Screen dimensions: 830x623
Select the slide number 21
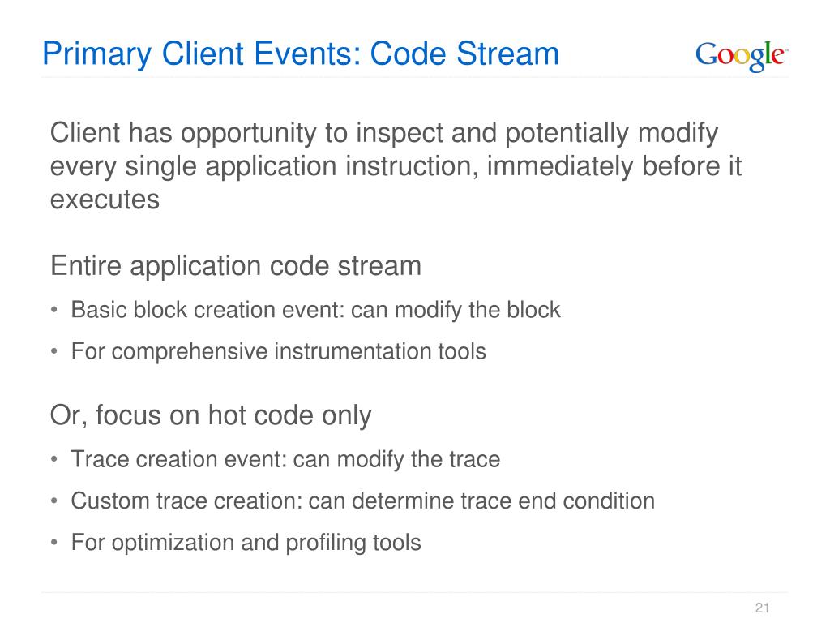point(762,607)
